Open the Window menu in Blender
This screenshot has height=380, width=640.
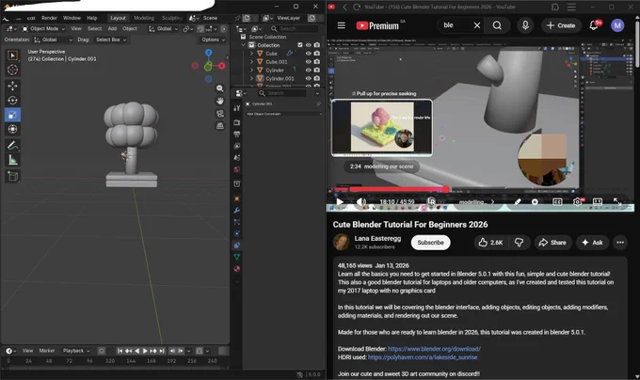point(72,18)
